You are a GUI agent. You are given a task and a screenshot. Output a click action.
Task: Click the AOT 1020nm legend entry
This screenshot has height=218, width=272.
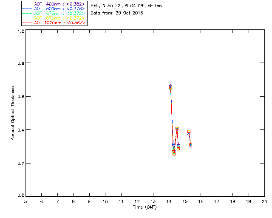pos(54,23)
